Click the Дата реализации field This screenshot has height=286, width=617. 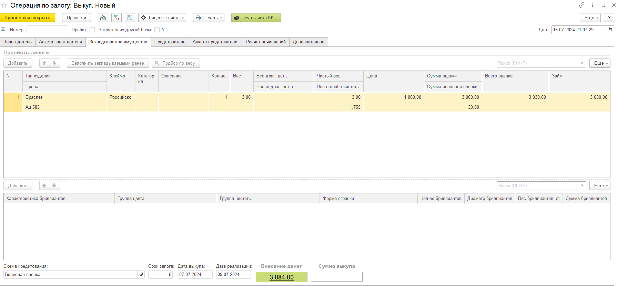pos(233,274)
